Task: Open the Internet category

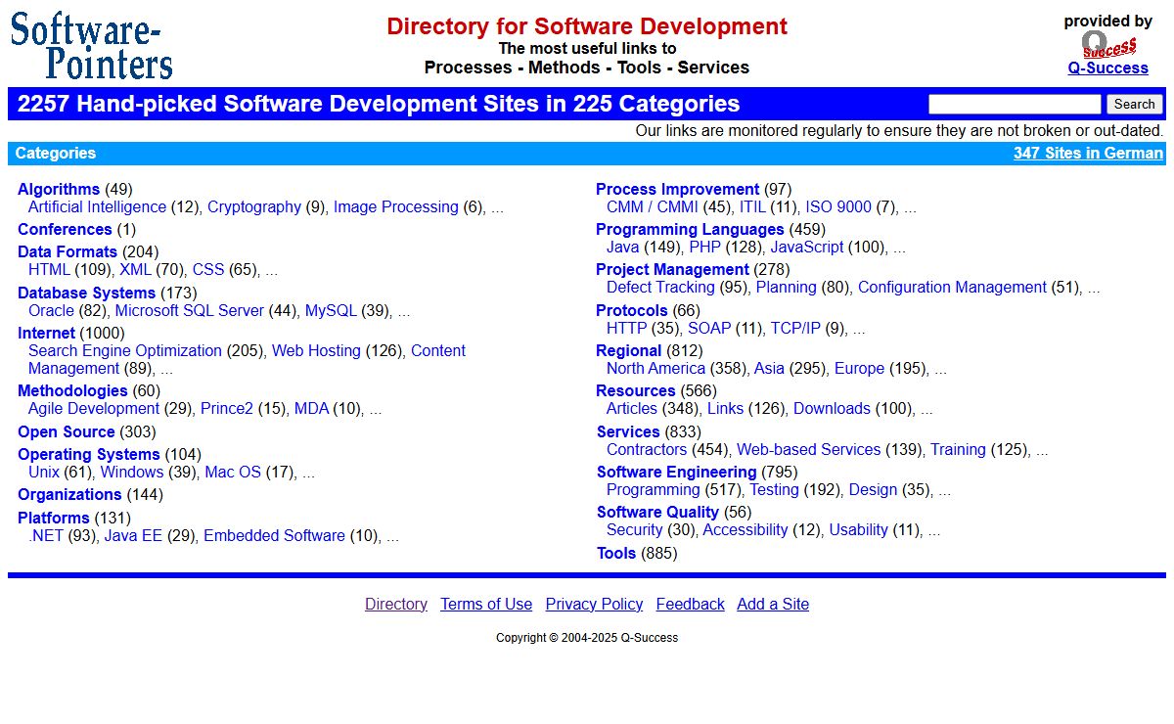Action: coord(46,334)
